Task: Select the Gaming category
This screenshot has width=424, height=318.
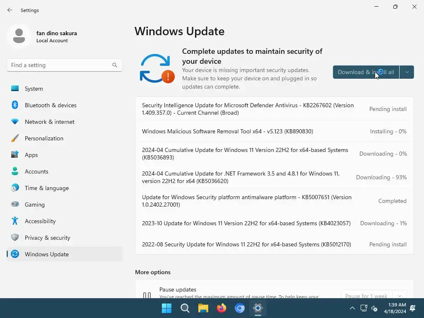Action: pyautogui.click(x=65, y=204)
